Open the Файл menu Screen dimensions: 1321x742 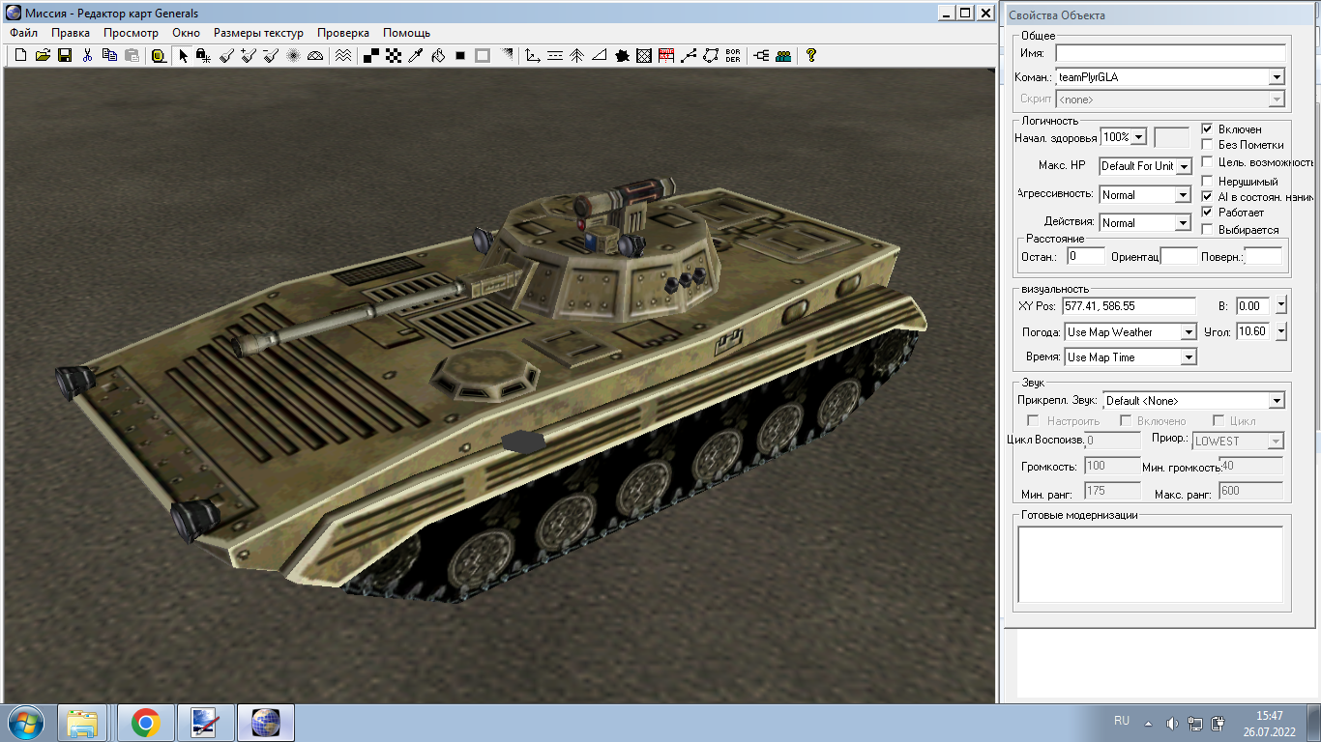[x=23, y=33]
